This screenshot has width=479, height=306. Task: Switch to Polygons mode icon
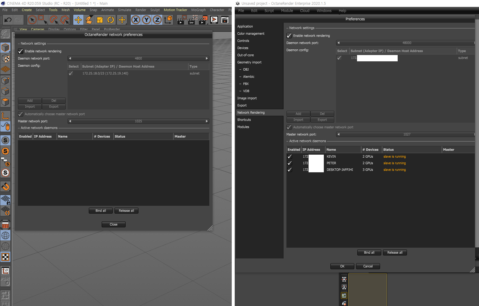pyautogui.click(x=5, y=102)
